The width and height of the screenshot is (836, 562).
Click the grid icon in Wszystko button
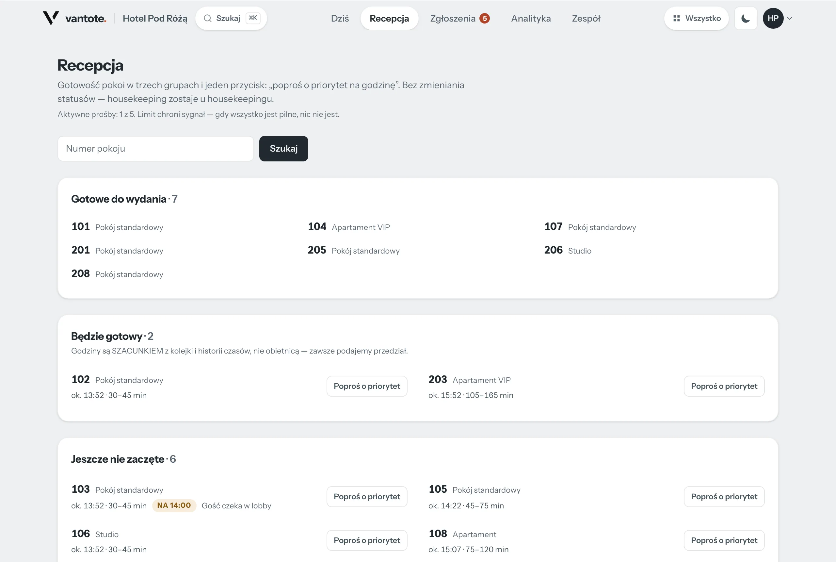coord(676,18)
